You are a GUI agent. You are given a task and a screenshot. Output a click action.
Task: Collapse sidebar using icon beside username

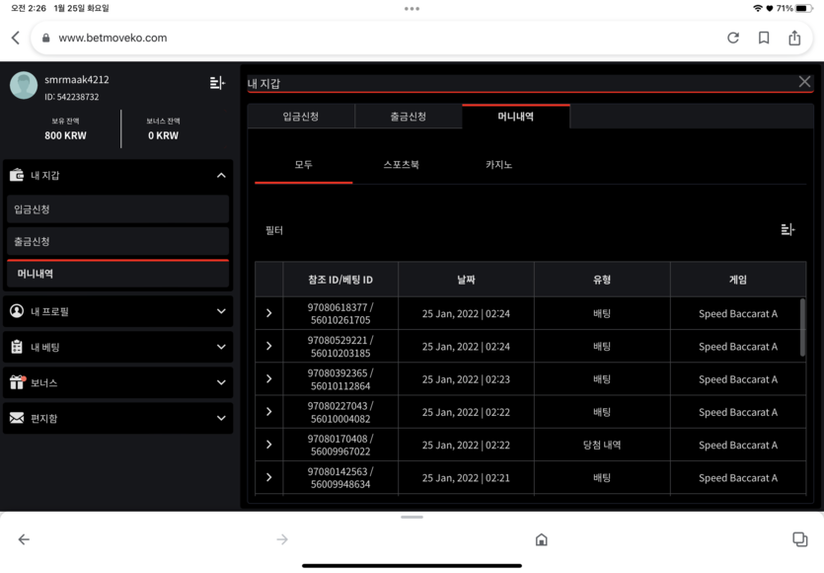click(217, 83)
